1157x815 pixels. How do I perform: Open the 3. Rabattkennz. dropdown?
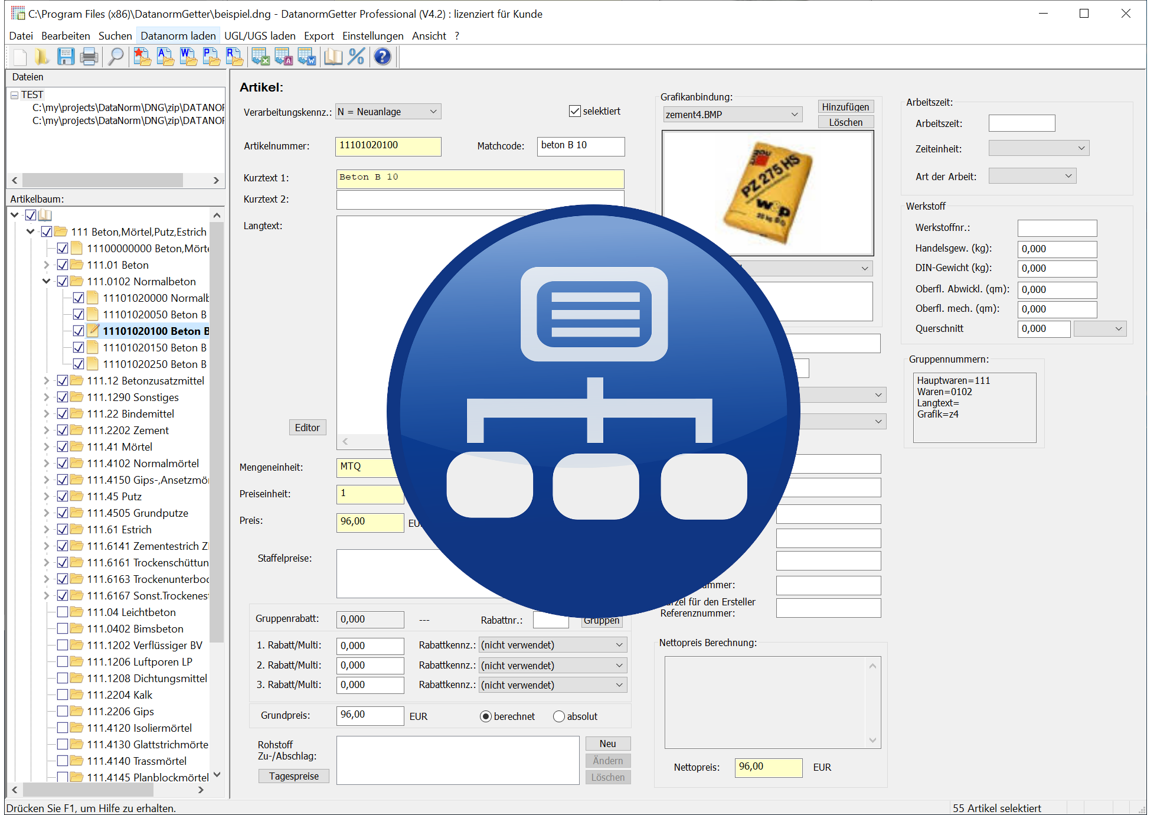tap(553, 685)
